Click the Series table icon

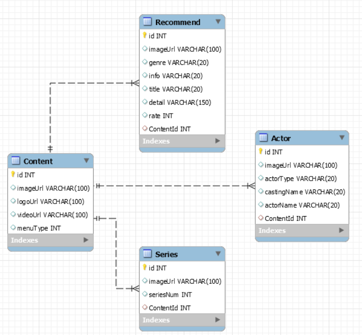click(147, 254)
